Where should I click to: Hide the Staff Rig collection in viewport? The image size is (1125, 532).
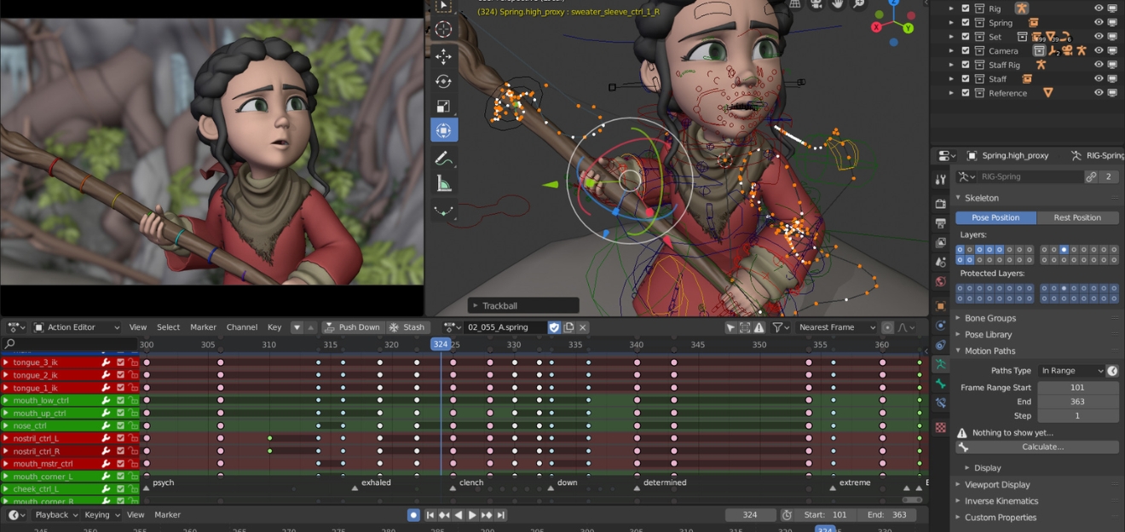point(1099,65)
